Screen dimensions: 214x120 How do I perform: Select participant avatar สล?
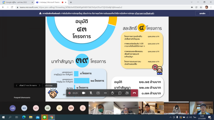coord(48,108)
